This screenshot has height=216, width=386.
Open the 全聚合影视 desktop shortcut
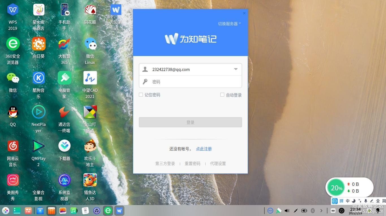click(x=38, y=195)
